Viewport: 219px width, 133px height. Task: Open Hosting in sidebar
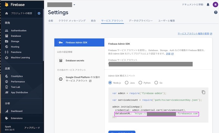tap(15, 47)
